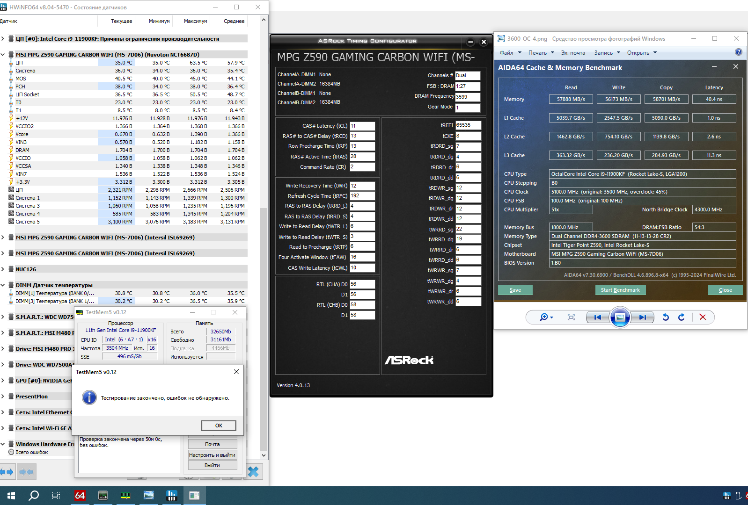748x505 pixels.
Task: Show the photo at actual size
Action: [571, 317]
